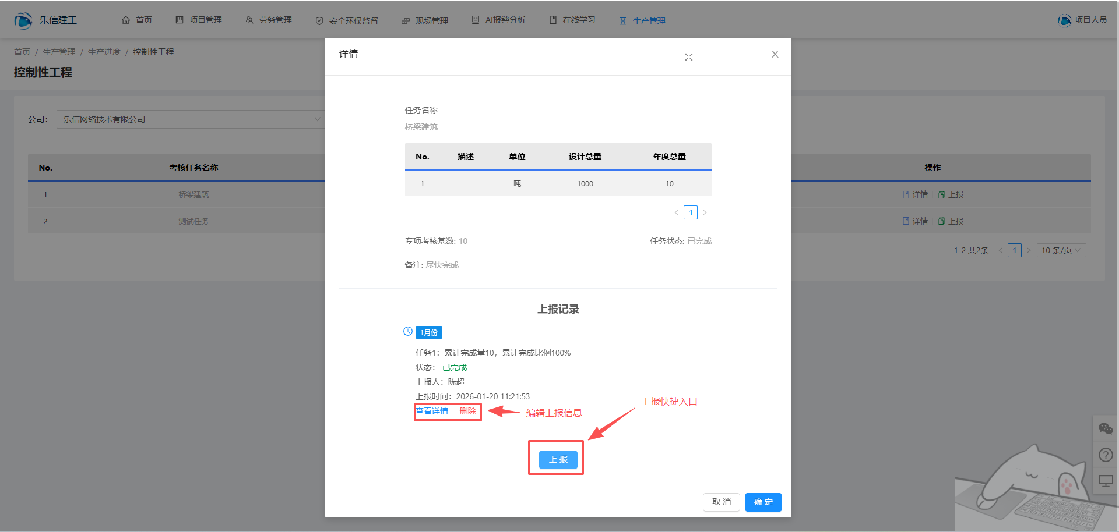Select the 1月份 timeline tag
Image resolution: width=1119 pixels, height=532 pixels.
429,332
